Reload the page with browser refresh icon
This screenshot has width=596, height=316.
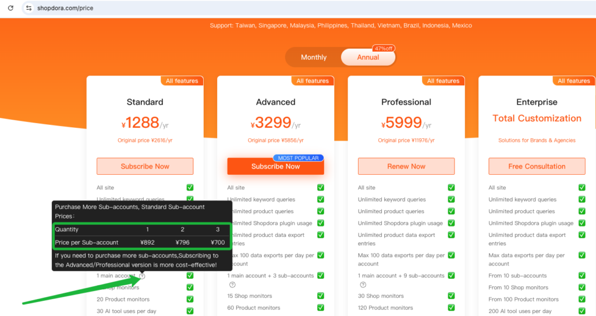tap(10, 8)
